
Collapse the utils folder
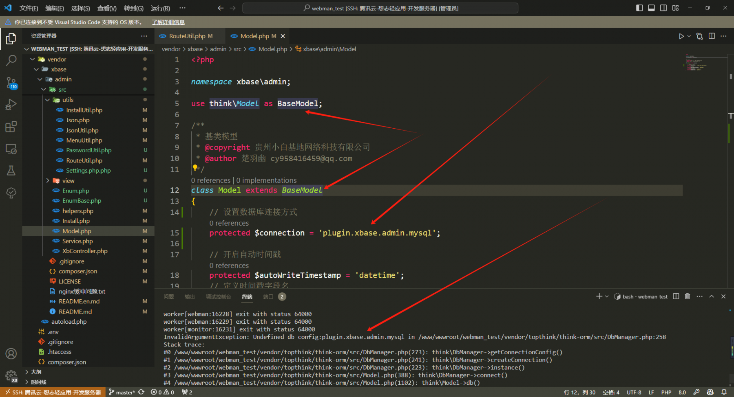pos(47,100)
